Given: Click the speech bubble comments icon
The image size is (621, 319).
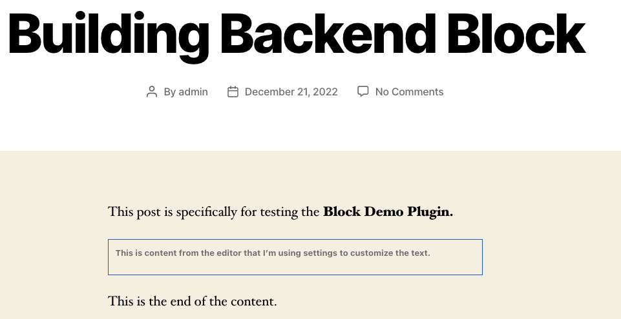Looking at the screenshot, I should [x=363, y=92].
